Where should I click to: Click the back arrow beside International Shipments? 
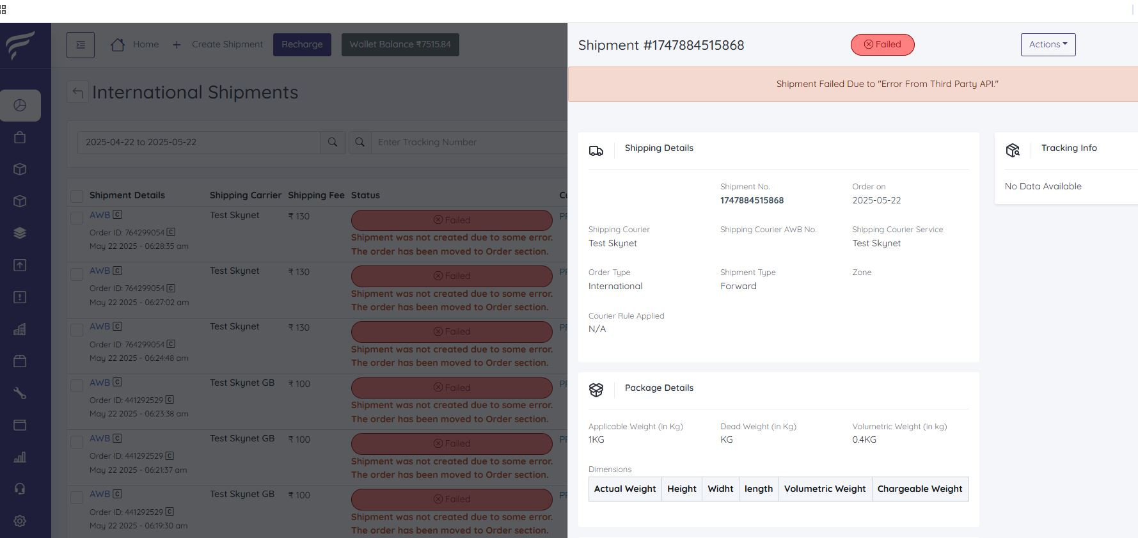click(77, 93)
